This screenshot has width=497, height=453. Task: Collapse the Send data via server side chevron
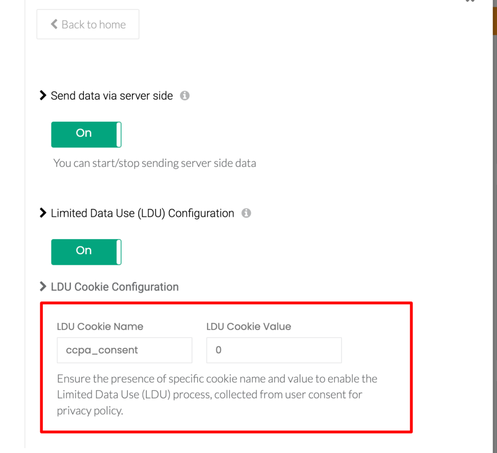[43, 96]
